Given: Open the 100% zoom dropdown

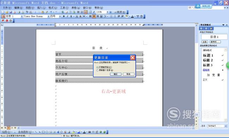Looking at the screenshot, I should (107, 12).
